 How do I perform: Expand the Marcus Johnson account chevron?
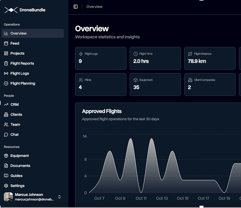[x=59, y=197]
